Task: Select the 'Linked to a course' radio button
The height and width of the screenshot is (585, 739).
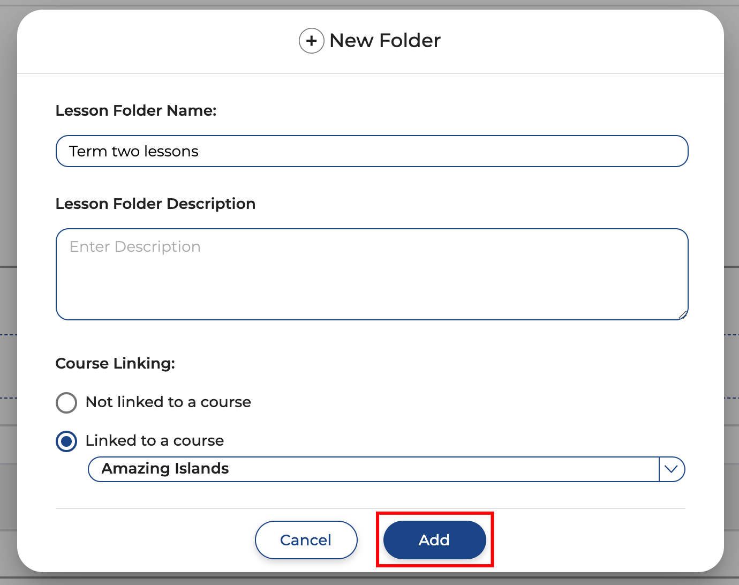Action: [x=66, y=441]
